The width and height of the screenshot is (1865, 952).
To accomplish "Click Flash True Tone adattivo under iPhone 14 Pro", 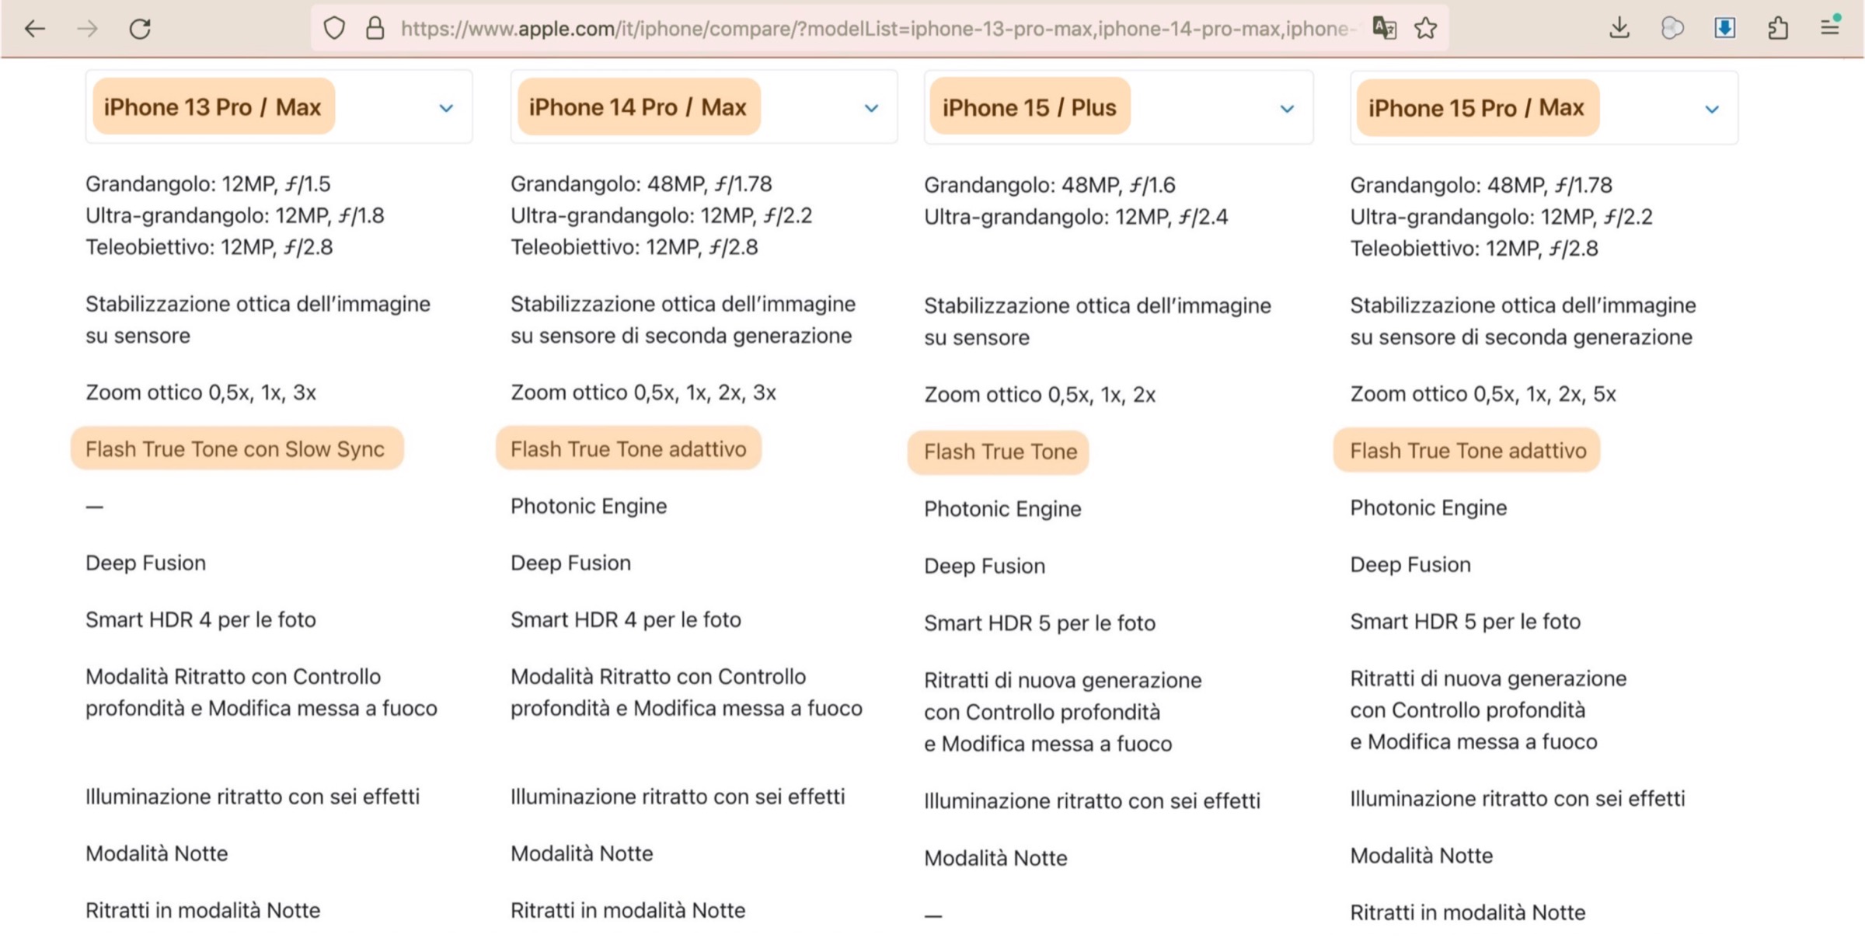I will (x=628, y=449).
